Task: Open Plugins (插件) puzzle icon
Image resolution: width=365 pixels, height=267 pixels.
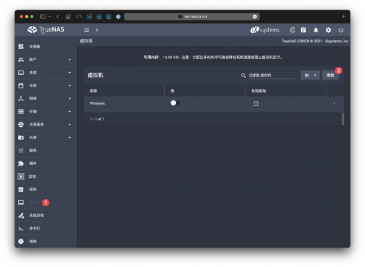Action: (21, 163)
